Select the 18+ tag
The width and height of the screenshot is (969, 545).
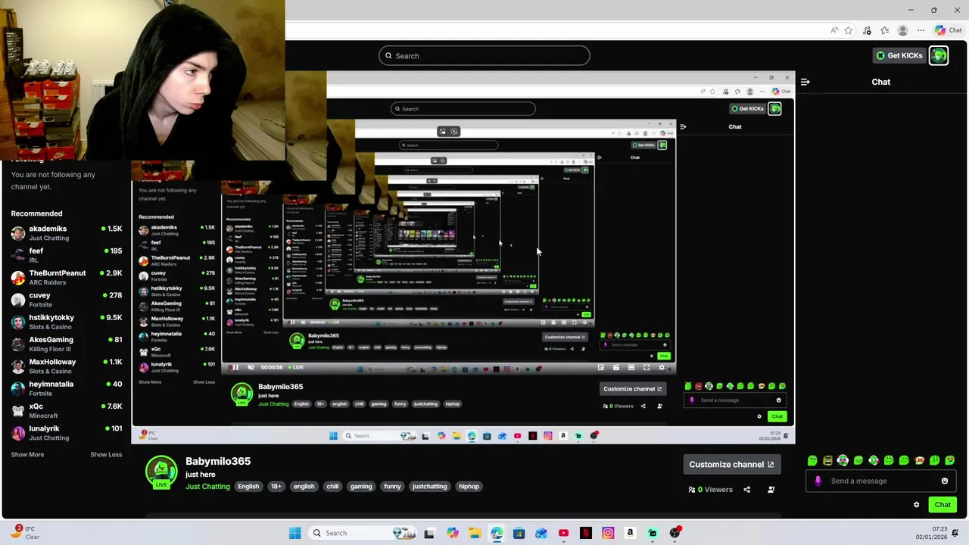click(x=276, y=486)
